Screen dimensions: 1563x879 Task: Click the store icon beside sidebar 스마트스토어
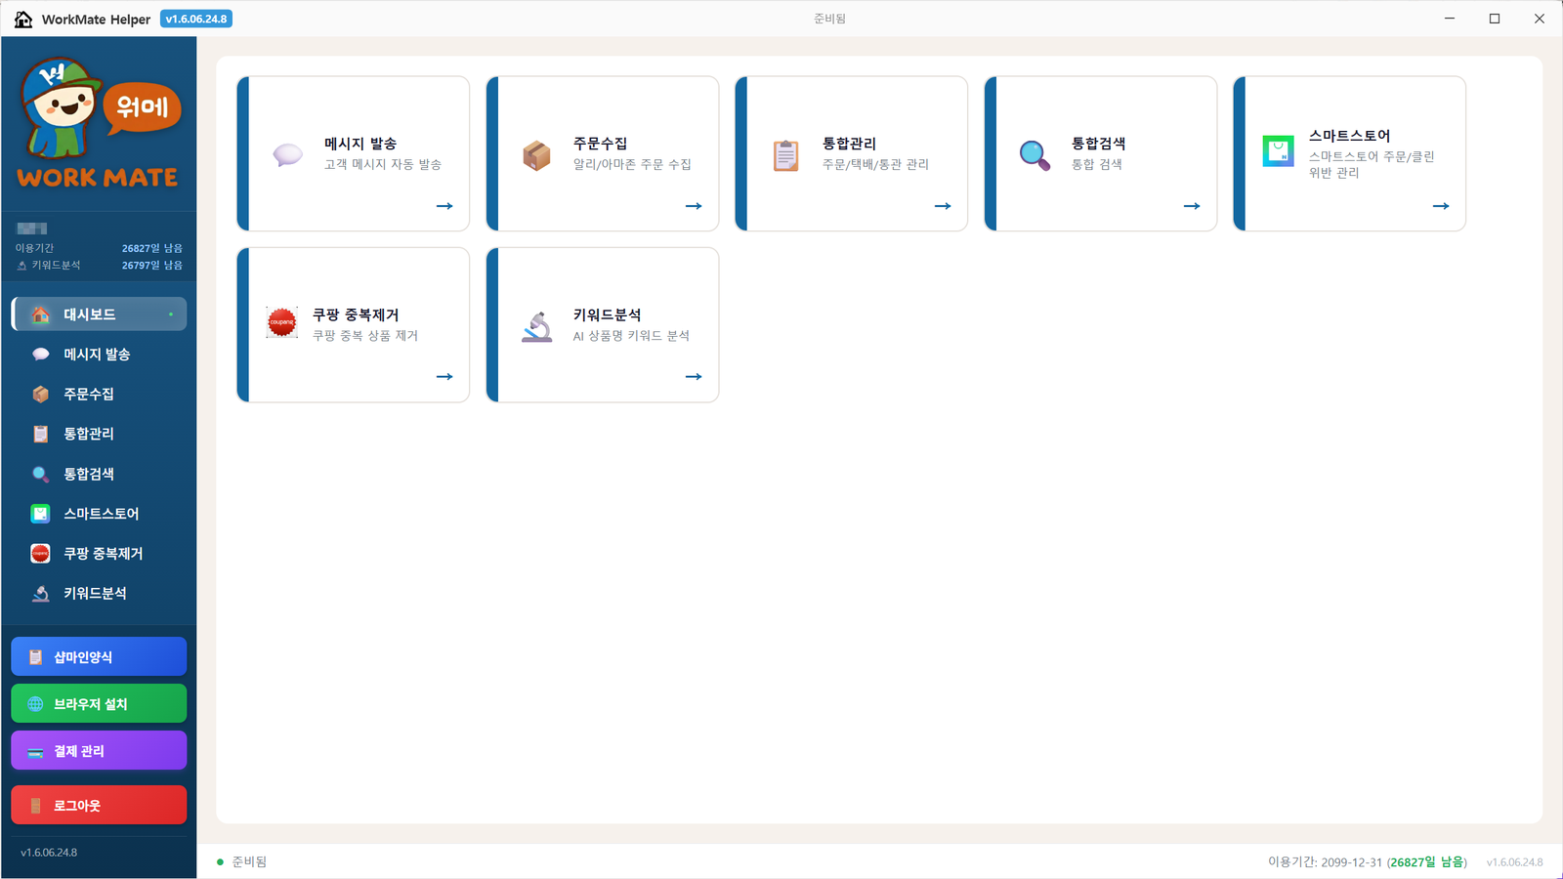[41, 514]
